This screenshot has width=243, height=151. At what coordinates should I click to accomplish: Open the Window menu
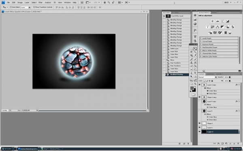point(67,2)
